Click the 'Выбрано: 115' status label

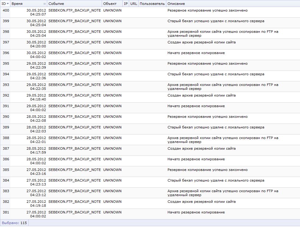coord(14,223)
